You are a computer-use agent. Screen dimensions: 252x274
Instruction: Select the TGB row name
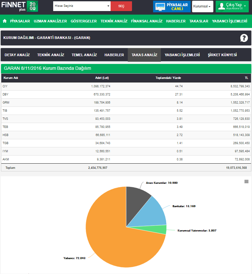pyautogui.click(x=6, y=143)
